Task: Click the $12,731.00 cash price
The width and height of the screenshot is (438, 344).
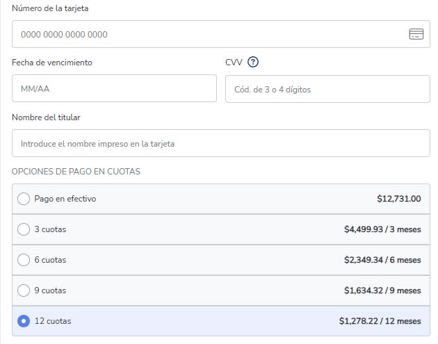Action: click(398, 199)
